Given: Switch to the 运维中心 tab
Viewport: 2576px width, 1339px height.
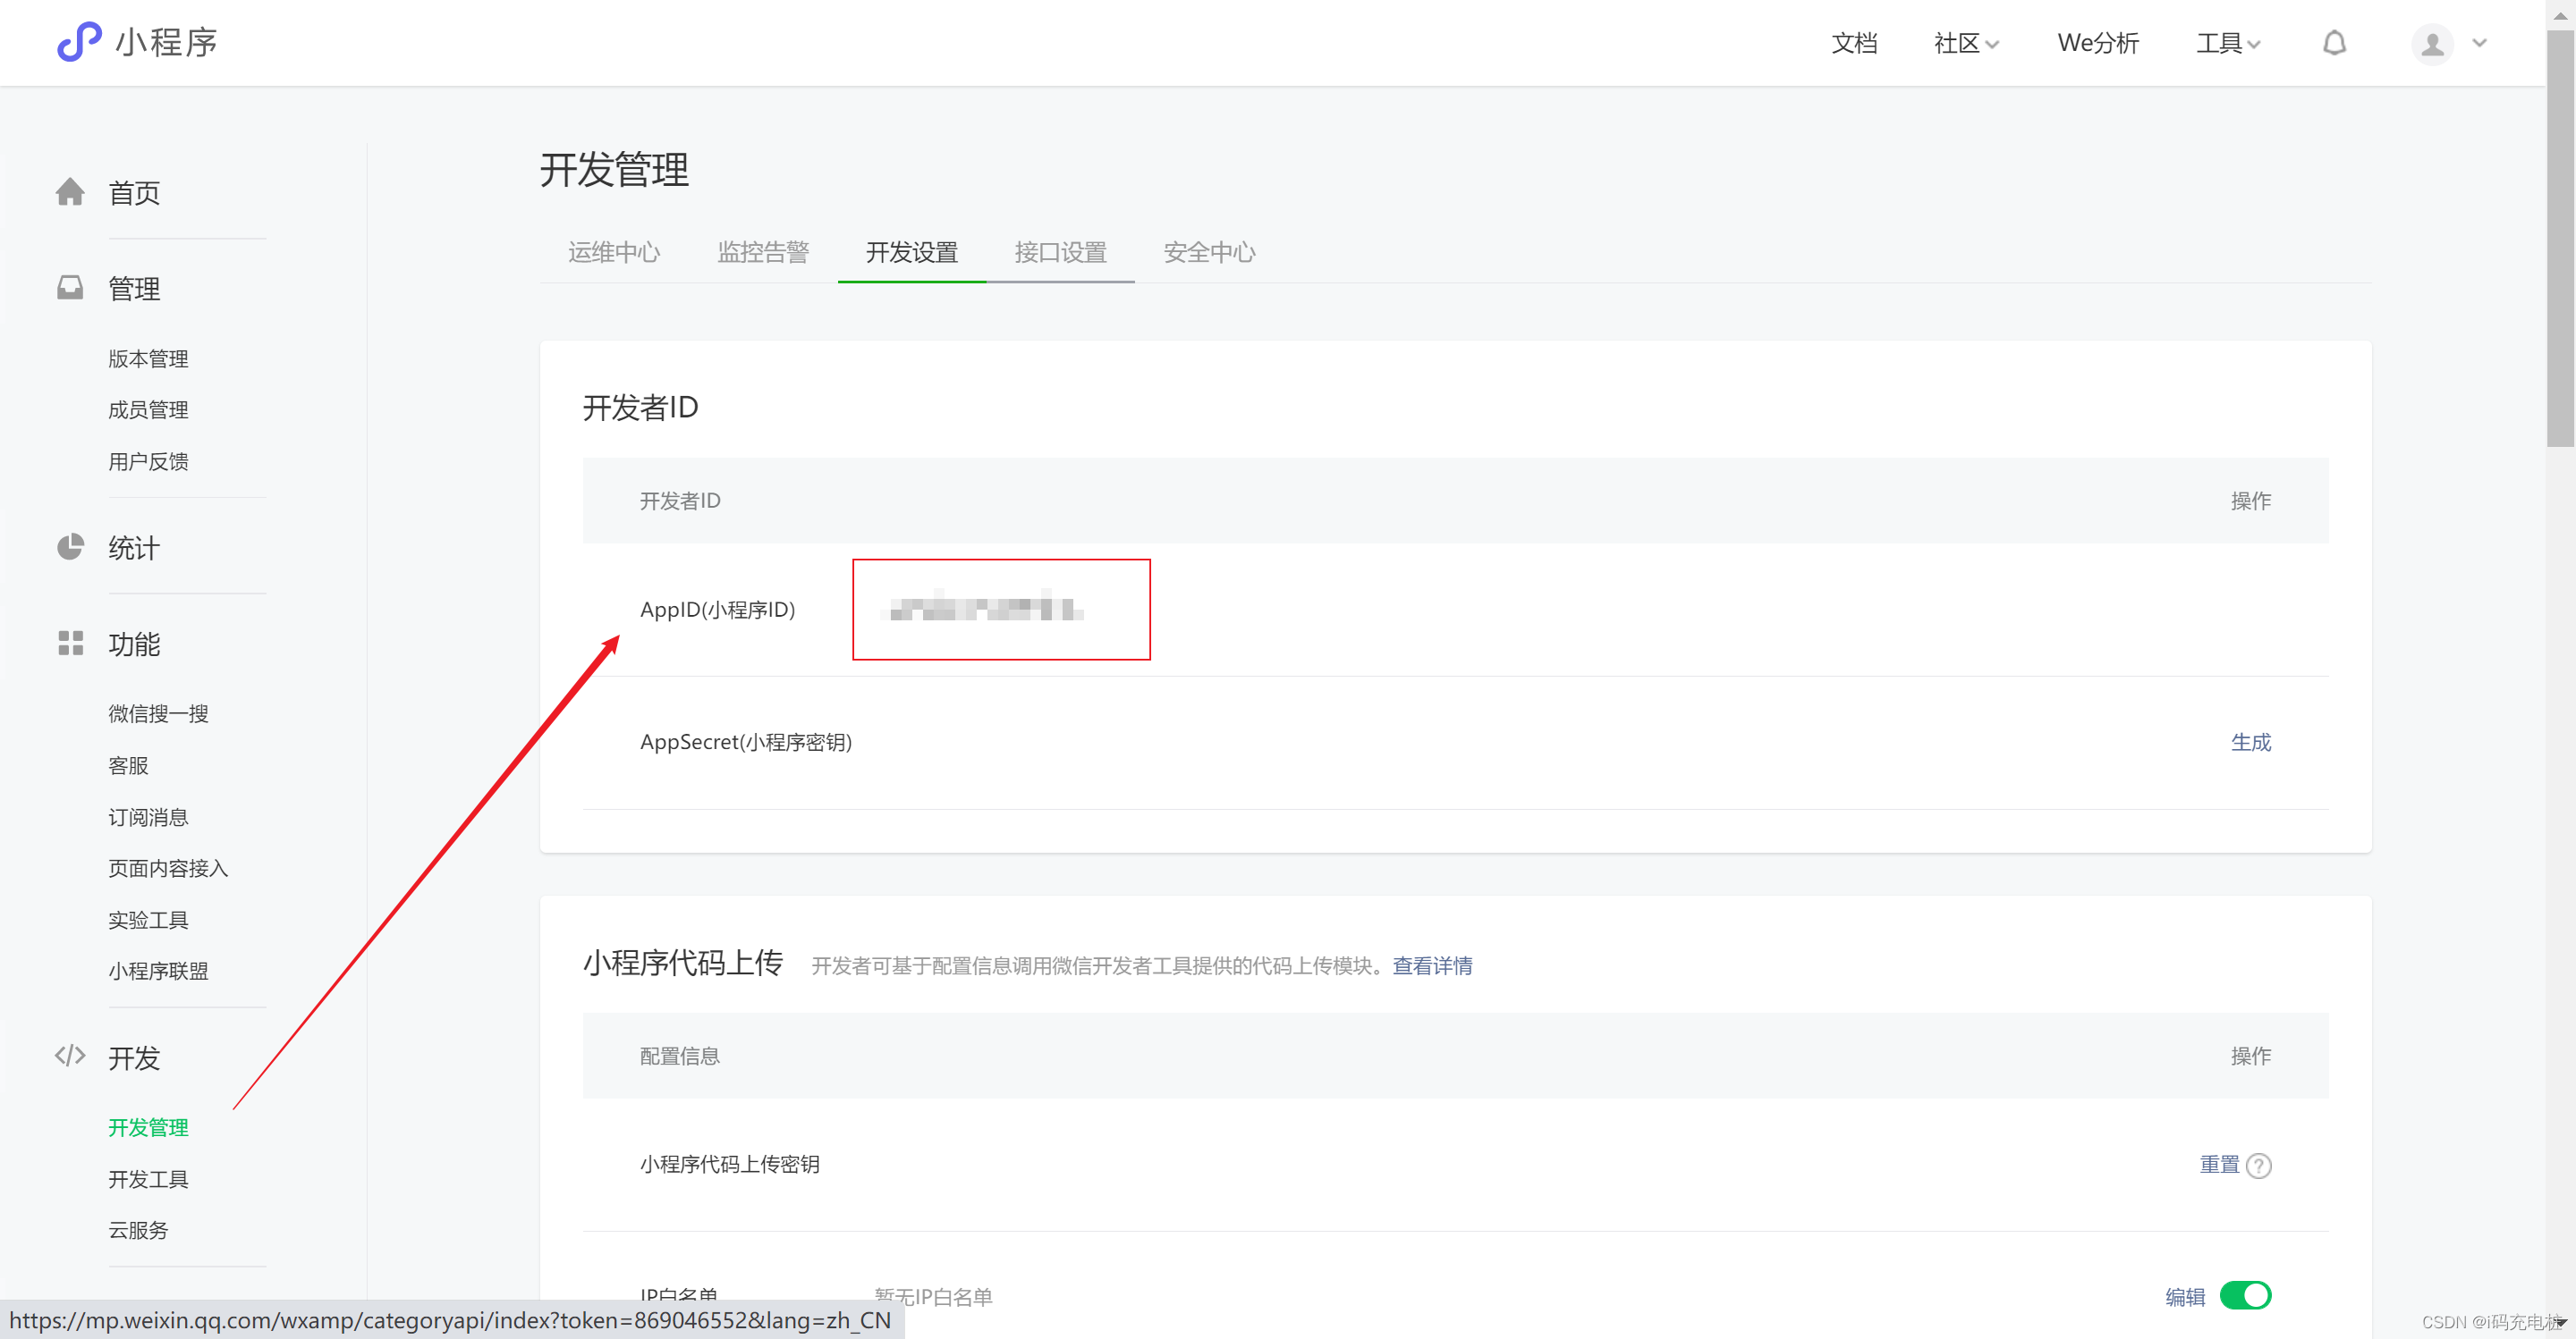Looking at the screenshot, I should click(614, 252).
